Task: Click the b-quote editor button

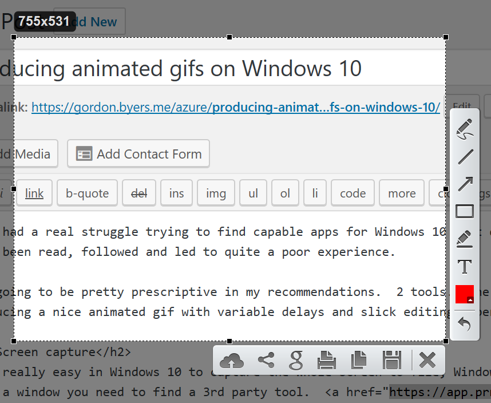Action: click(x=87, y=193)
